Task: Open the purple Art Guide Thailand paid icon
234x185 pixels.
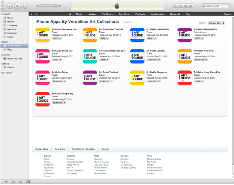Action: point(90,78)
